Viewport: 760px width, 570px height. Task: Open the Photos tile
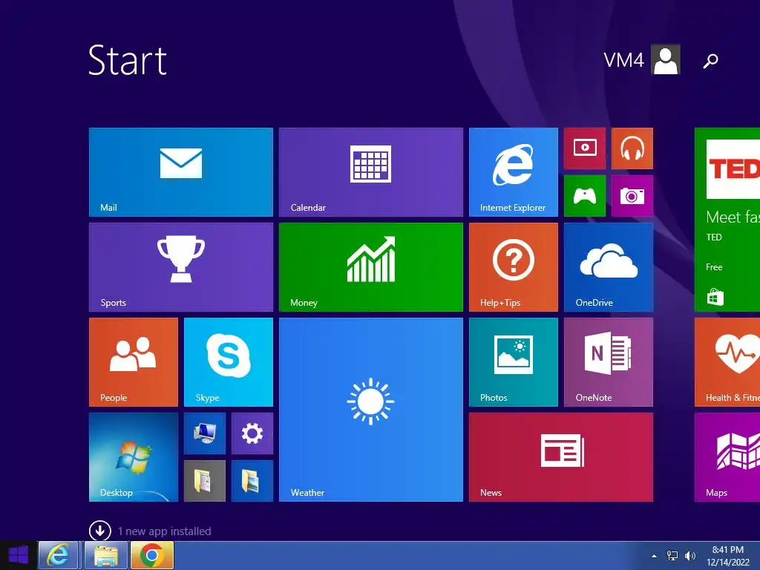(514, 362)
